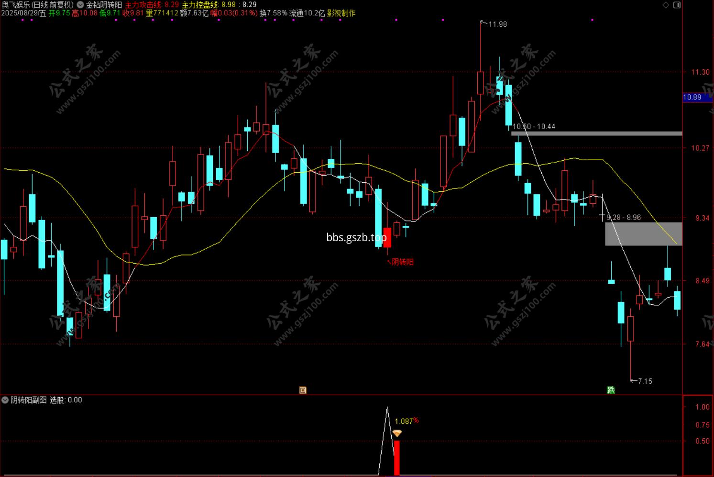
Task: Click the square marker icon on time axis
Action: coord(303,390)
